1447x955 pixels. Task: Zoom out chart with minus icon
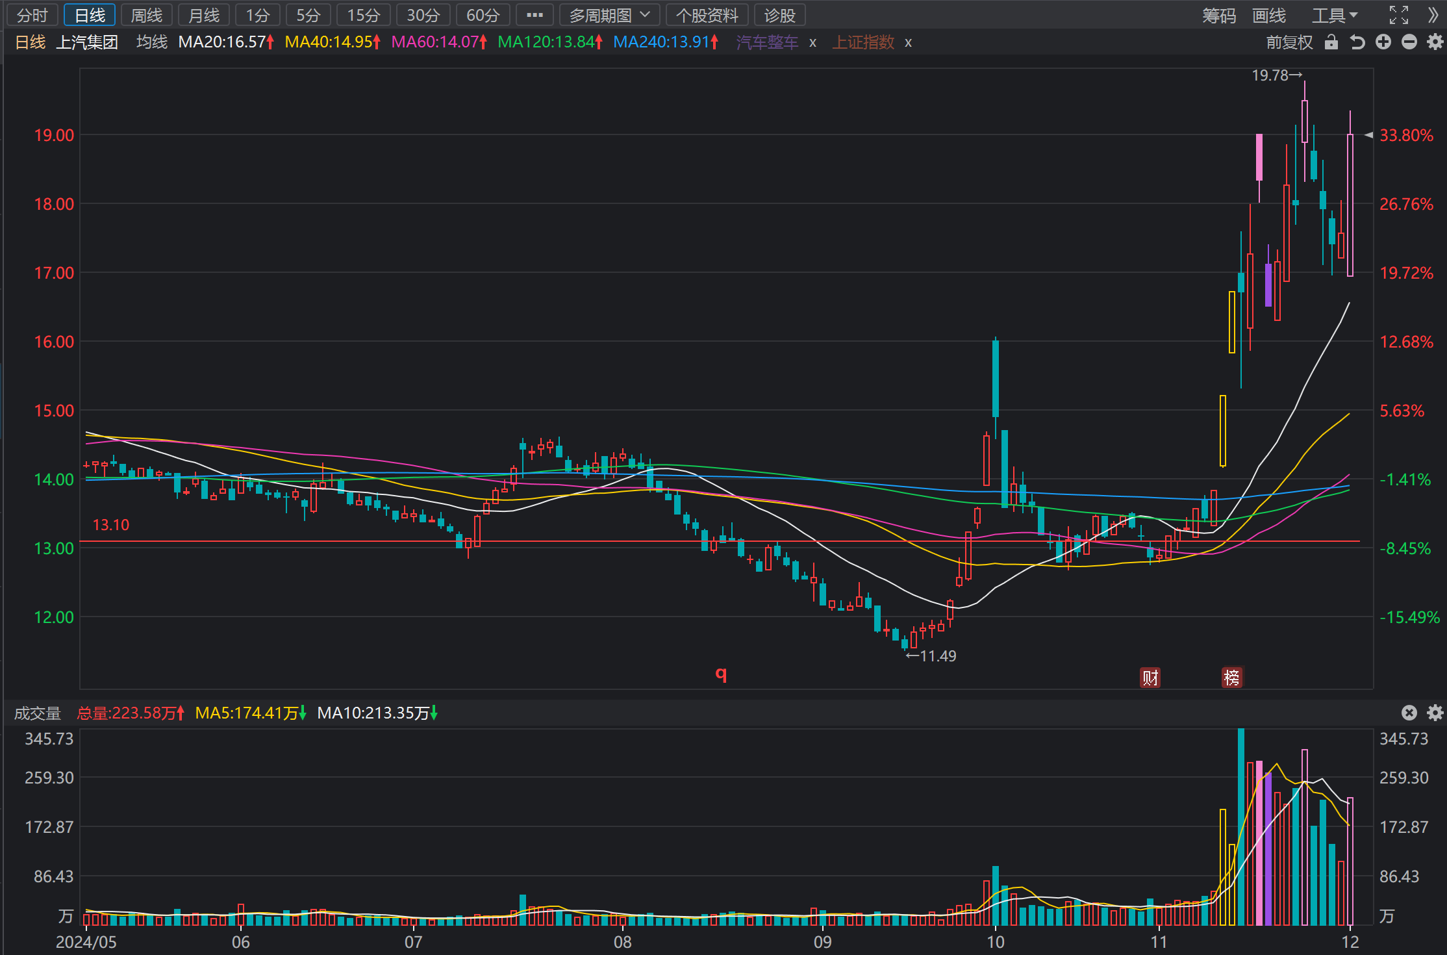coord(1409,42)
